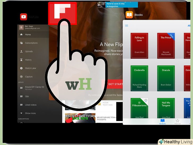The height and width of the screenshot is (145, 193).
Task: Tap the red Flipboard app icon
Action: (63, 14)
